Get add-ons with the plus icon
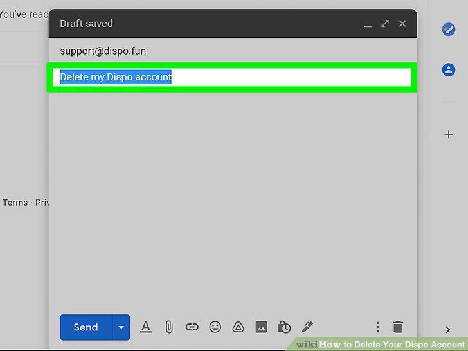Screen dimensions: 468x351 pos(448,134)
